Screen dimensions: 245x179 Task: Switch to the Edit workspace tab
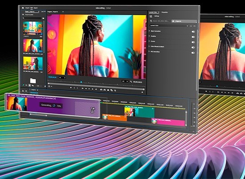pos(32,8)
